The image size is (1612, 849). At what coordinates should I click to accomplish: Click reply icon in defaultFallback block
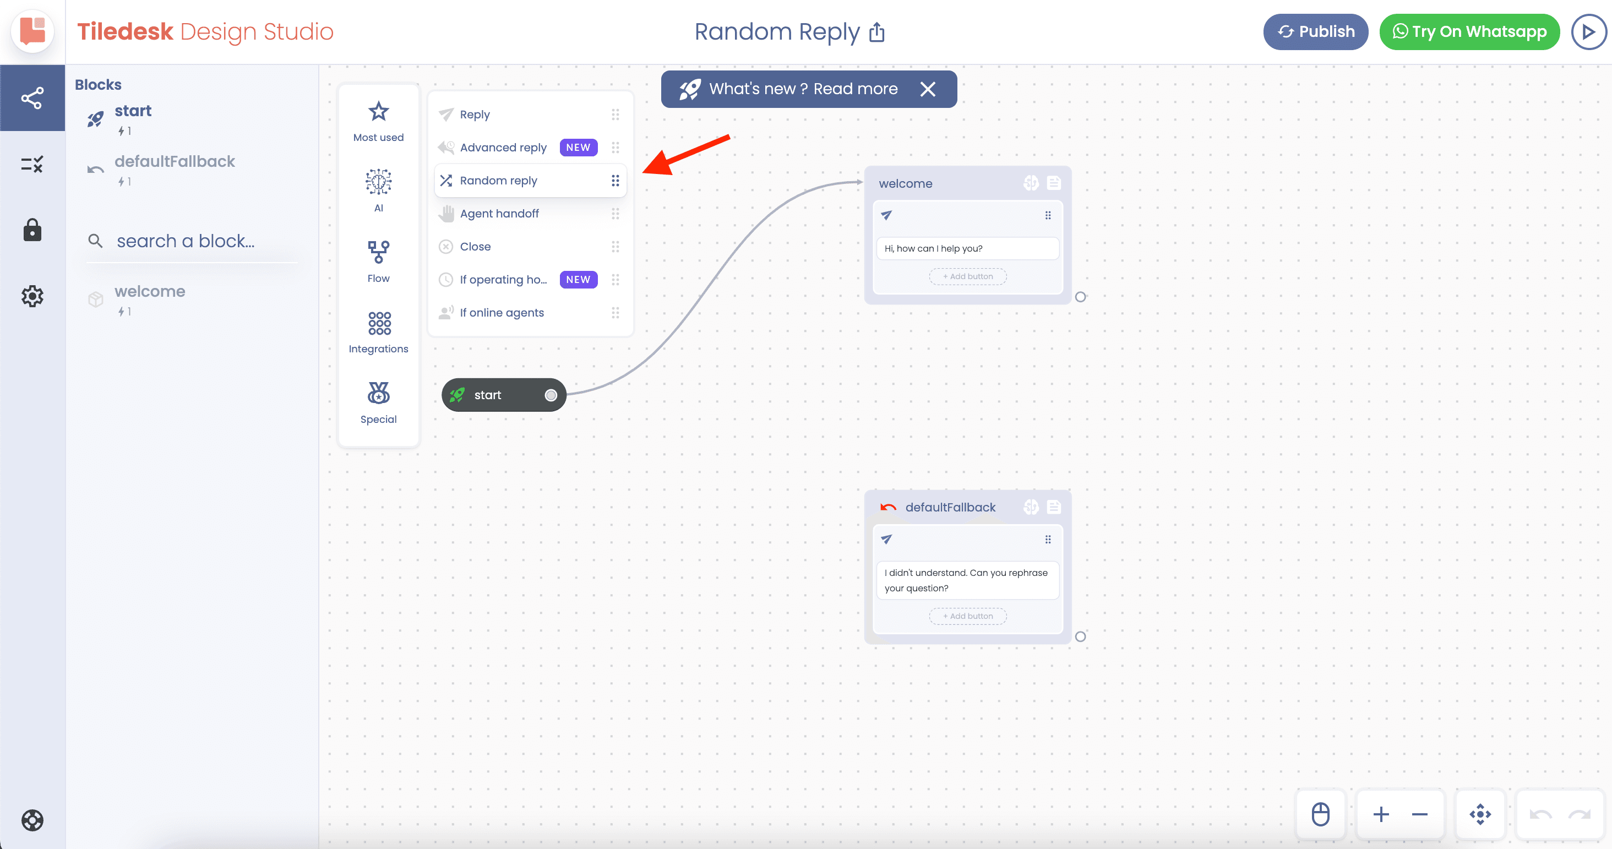coord(886,540)
